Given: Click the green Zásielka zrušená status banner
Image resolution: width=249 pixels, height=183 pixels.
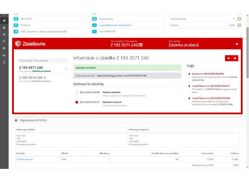Looking at the screenshot, I should pos(127,68).
